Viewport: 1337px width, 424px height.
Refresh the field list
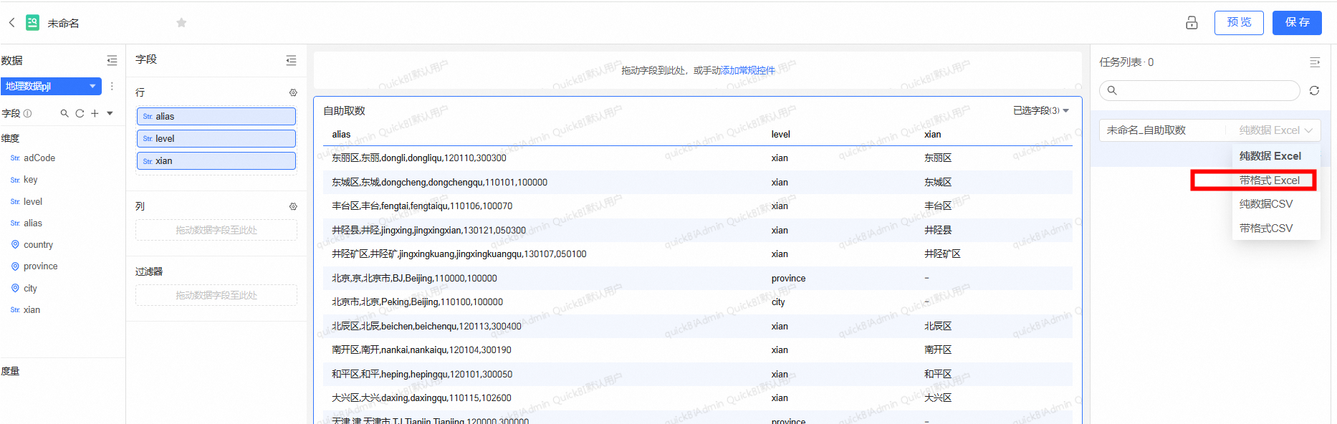pyautogui.click(x=80, y=113)
